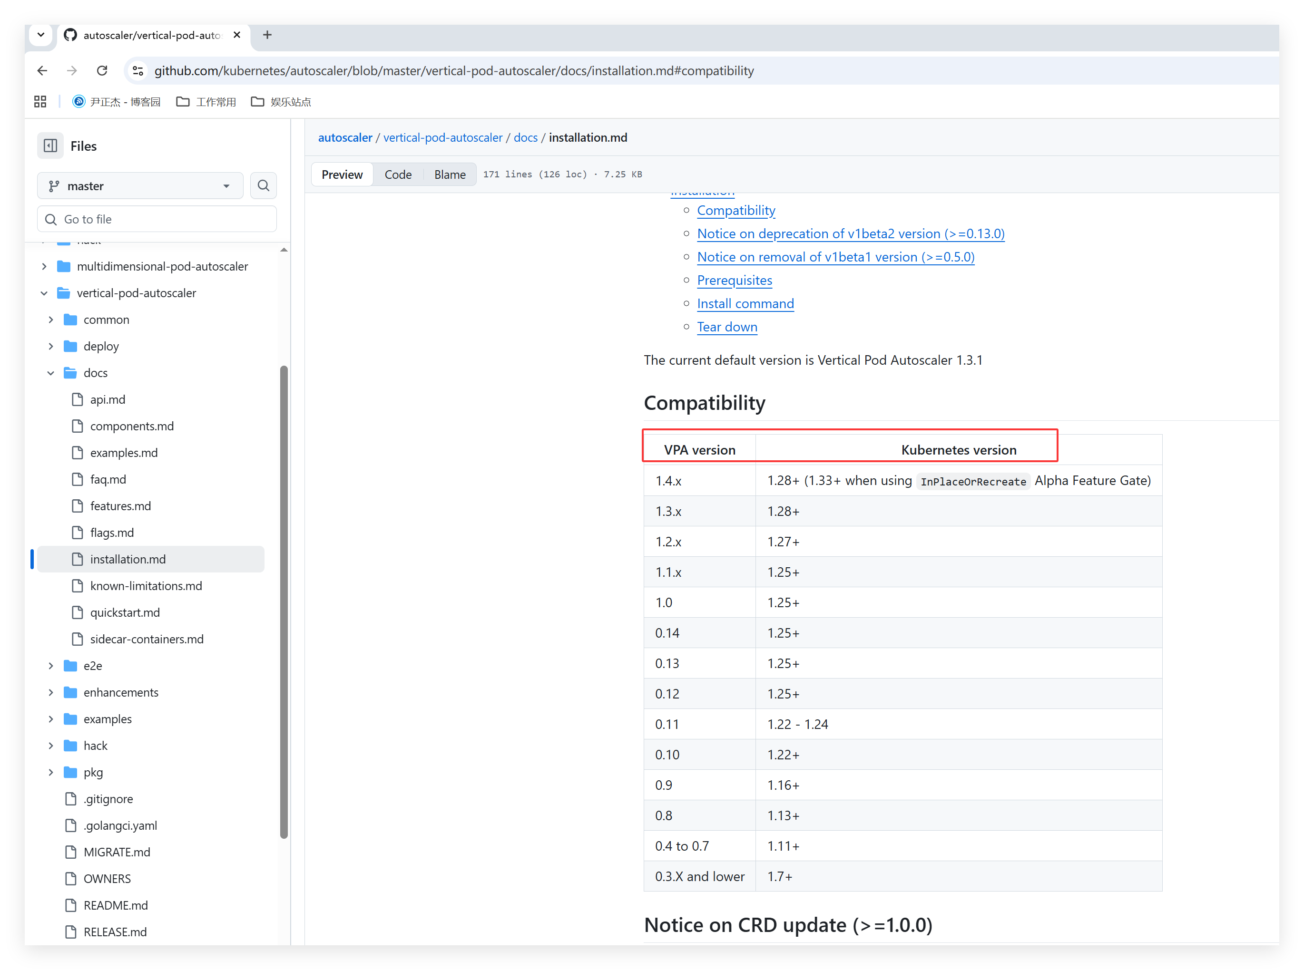This screenshot has height=970, width=1304.
Task: Collapse the Files side panel icon
Action: (50, 145)
